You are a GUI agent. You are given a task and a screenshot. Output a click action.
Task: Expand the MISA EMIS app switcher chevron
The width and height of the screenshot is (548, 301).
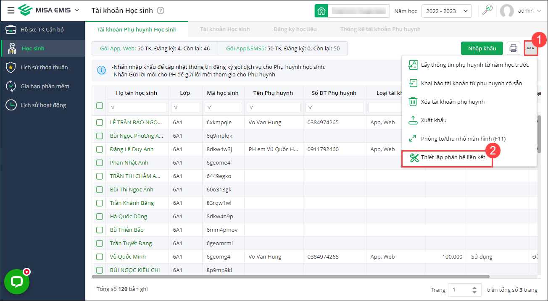click(76, 10)
